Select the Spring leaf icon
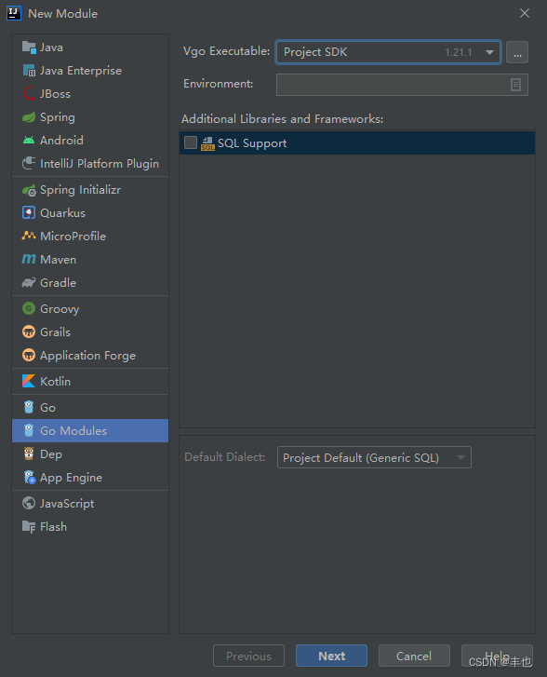The image size is (547, 677). (29, 117)
